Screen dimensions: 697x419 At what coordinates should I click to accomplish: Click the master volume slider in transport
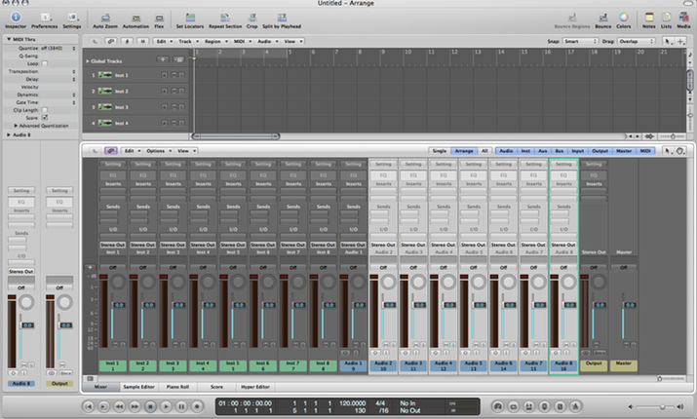[x=663, y=404]
